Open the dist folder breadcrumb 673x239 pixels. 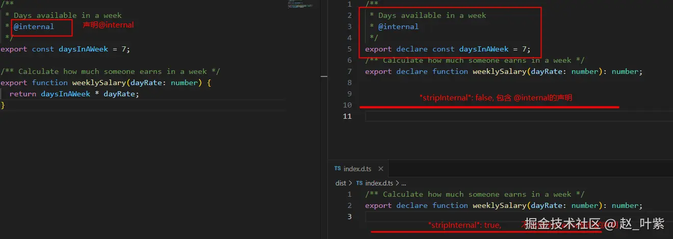[341, 183]
